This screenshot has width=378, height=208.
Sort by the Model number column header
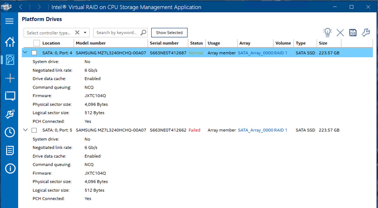pos(91,43)
